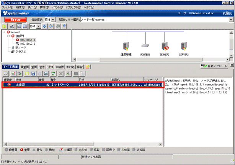
Task: Open the ヘルプ(H) menu
Action: (x=89, y=7)
